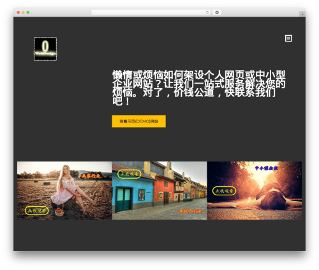Click the browser reload icon

[207, 12]
